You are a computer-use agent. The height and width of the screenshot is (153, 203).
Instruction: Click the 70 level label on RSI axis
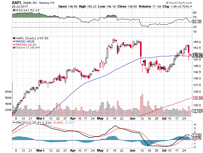[195, 17]
